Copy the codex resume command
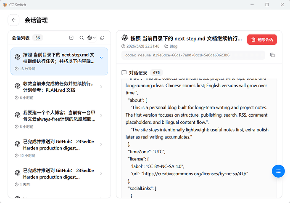The height and width of the screenshot is (203, 290). 272,55
